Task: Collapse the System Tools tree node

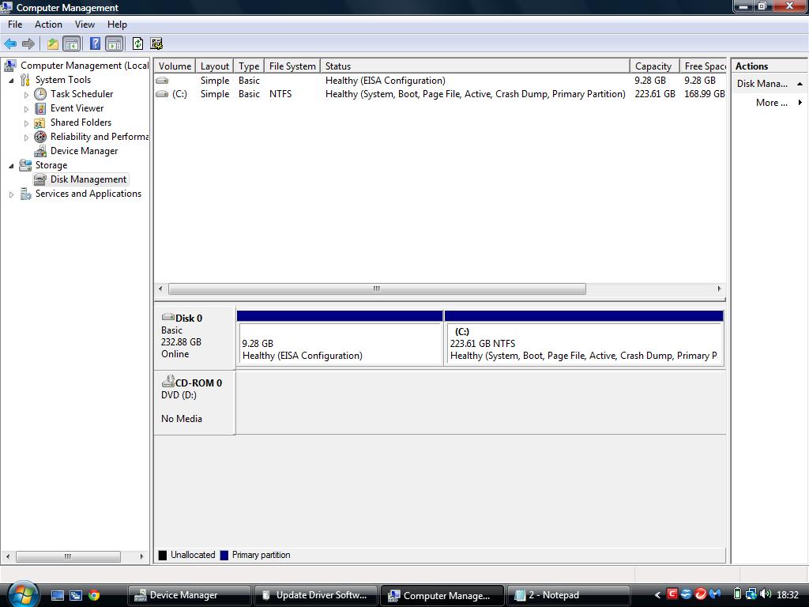Action: [11, 80]
